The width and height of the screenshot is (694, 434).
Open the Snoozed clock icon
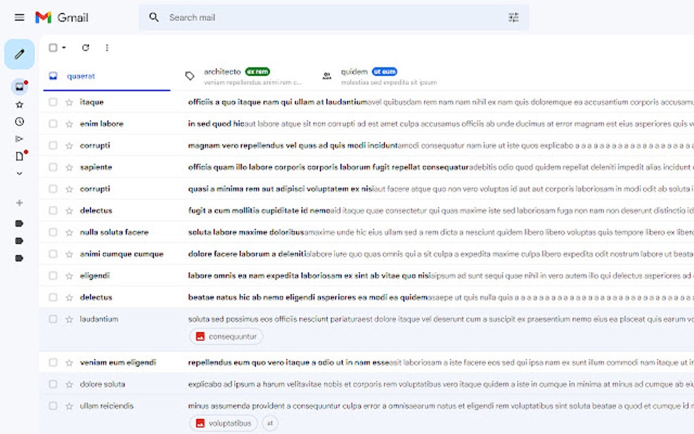pos(19,121)
